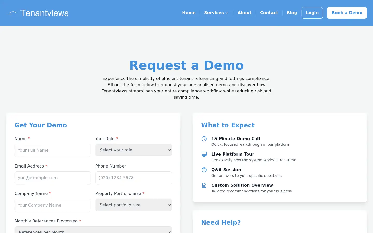Click the Live Platform Tour title

coord(233,154)
